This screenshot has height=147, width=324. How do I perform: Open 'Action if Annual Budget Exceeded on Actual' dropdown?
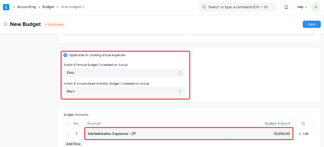coord(124,73)
